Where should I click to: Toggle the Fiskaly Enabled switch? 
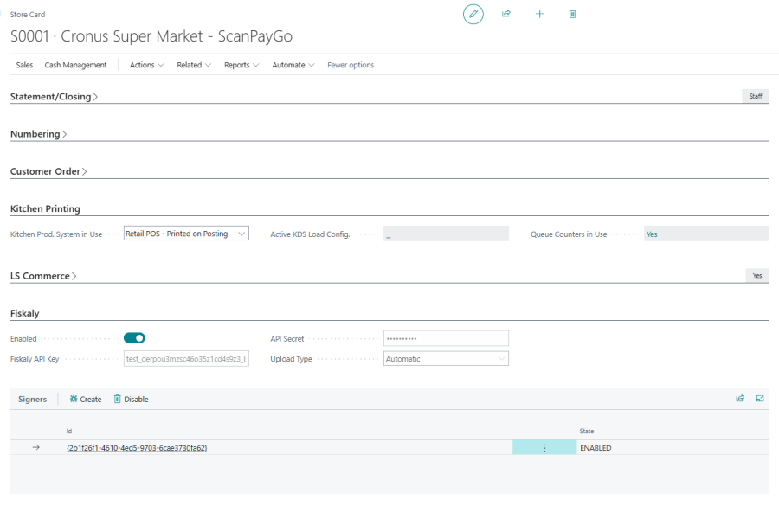click(134, 338)
